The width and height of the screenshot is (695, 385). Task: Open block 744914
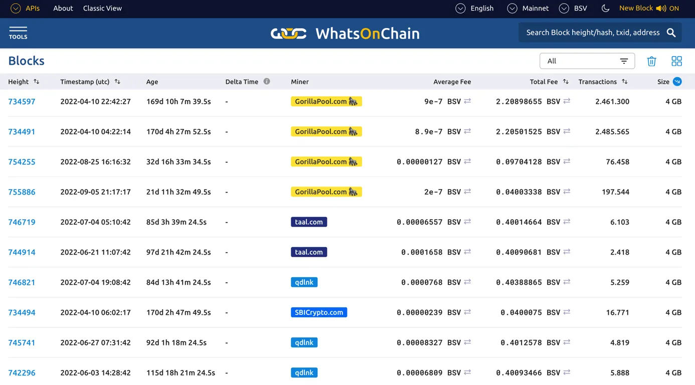coord(22,252)
